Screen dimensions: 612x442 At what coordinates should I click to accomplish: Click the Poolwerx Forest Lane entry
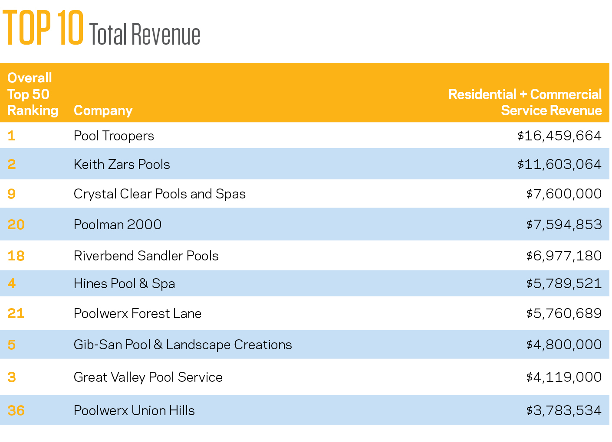137,313
